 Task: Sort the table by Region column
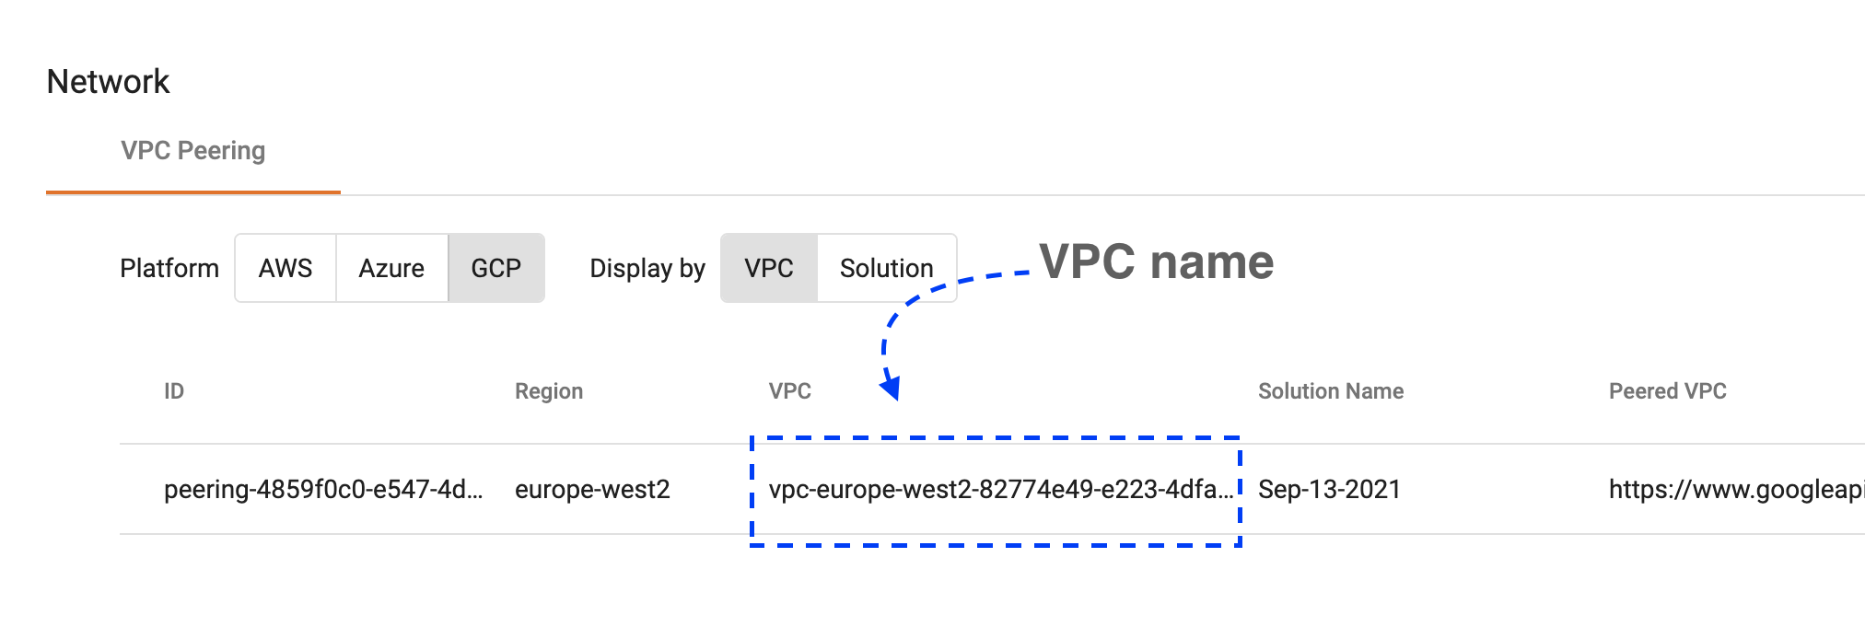click(549, 390)
